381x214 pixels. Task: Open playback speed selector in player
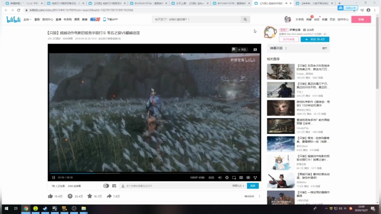click(x=211, y=177)
